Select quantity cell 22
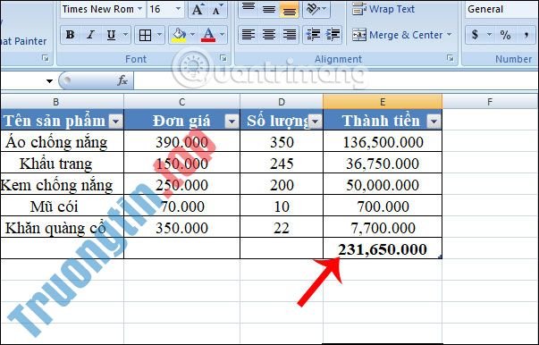 (282, 227)
